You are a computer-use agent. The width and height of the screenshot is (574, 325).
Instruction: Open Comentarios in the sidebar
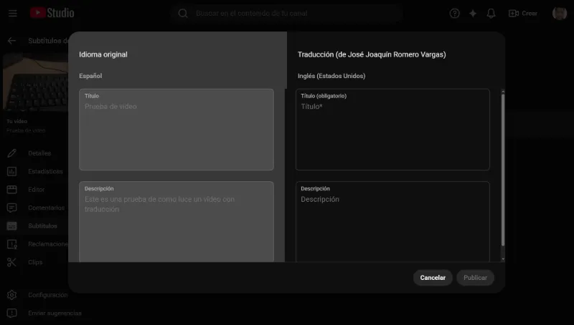pos(46,208)
